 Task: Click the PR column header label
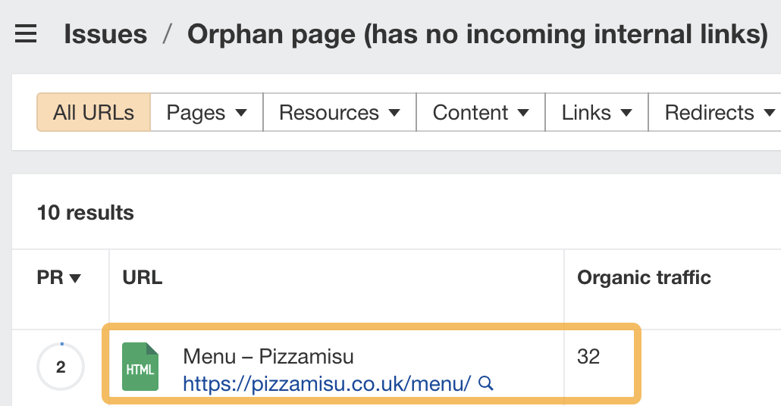pos(50,278)
